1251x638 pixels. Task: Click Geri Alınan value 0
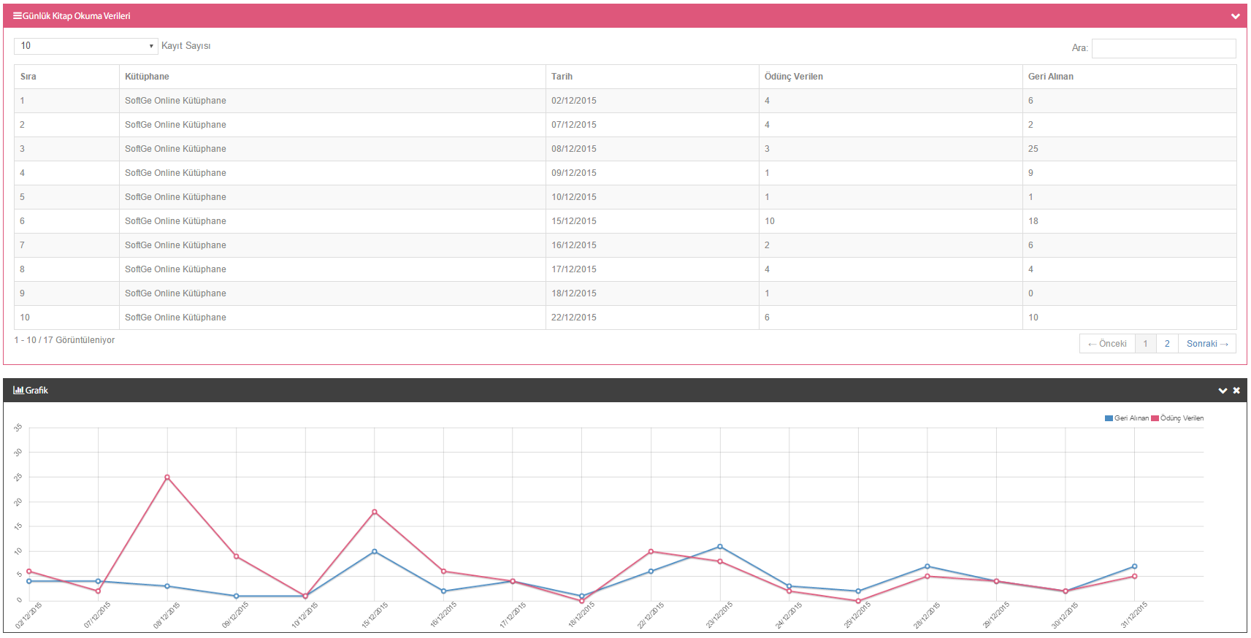tap(1030, 293)
